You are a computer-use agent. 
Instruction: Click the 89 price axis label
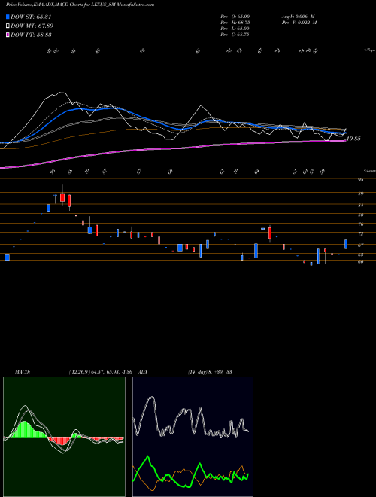click(360, 194)
